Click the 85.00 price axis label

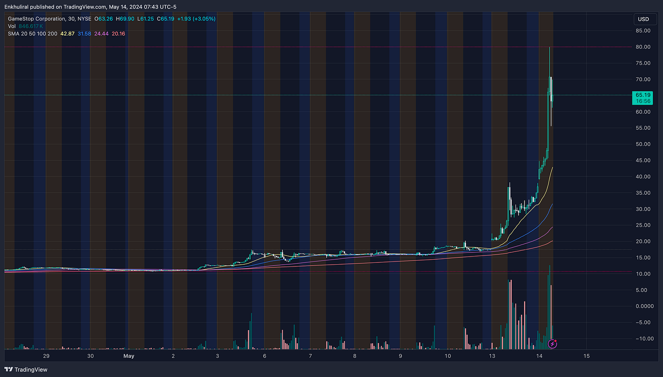click(643, 30)
